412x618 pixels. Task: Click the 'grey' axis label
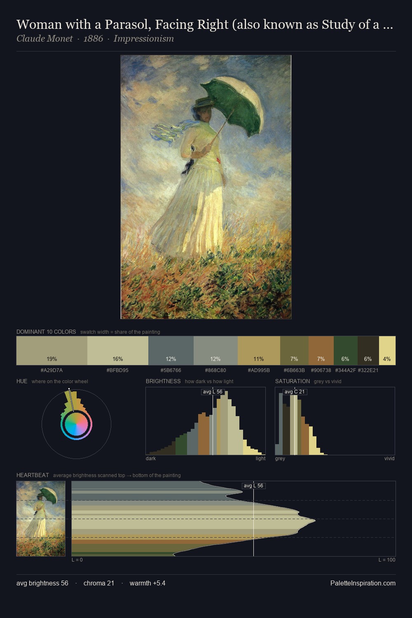pyautogui.click(x=280, y=458)
